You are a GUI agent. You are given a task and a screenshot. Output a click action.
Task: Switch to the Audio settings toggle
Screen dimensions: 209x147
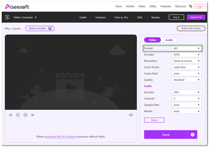[169, 40]
